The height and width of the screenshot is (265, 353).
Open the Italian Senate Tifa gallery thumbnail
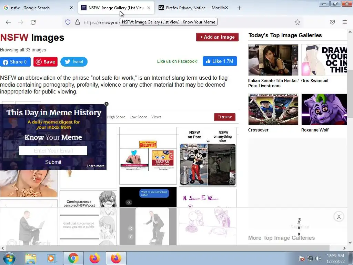point(273,60)
